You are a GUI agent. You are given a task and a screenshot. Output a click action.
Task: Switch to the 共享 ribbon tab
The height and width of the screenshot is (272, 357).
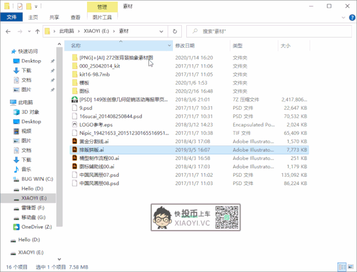coord(54,17)
